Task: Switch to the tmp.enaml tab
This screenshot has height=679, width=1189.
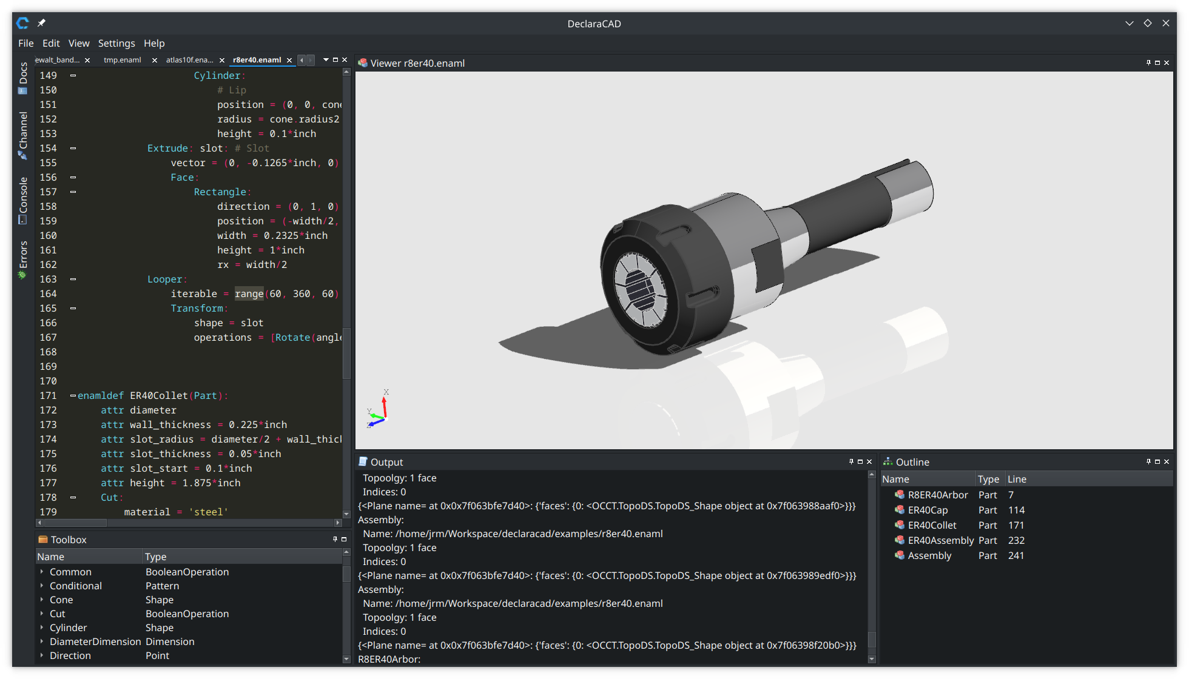Action: point(123,60)
